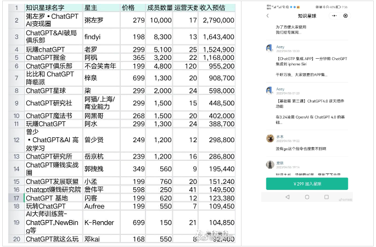Tap the username 水木 in the feed
Image resolution: width=376 pixels, height=247 pixels.
tap(280, 137)
